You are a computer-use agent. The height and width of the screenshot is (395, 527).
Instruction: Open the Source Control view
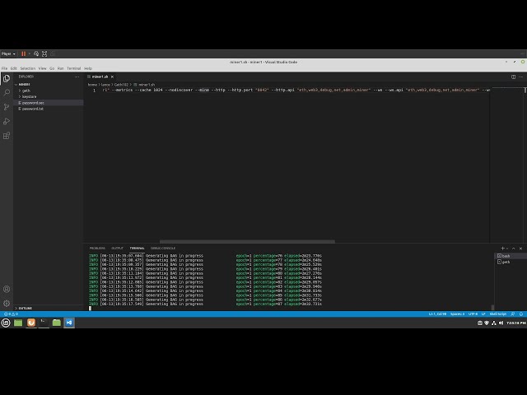(x=7, y=107)
